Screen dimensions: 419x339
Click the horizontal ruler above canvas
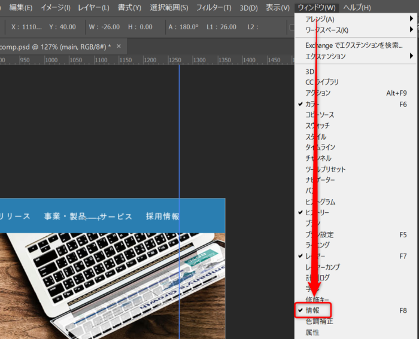click(90, 60)
